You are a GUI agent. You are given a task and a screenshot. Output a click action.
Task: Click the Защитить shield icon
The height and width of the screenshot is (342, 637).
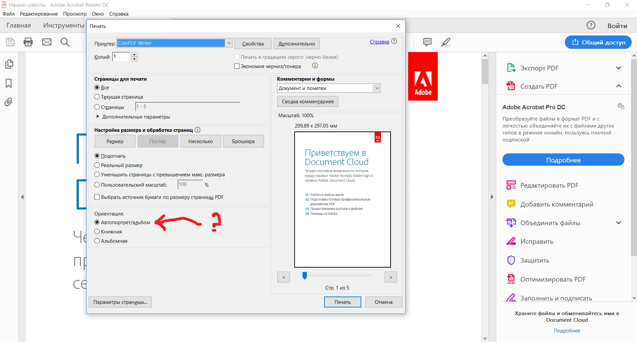pos(511,260)
